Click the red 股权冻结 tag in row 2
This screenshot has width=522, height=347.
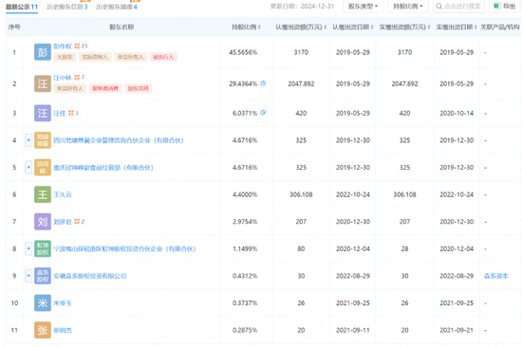coord(139,88)
